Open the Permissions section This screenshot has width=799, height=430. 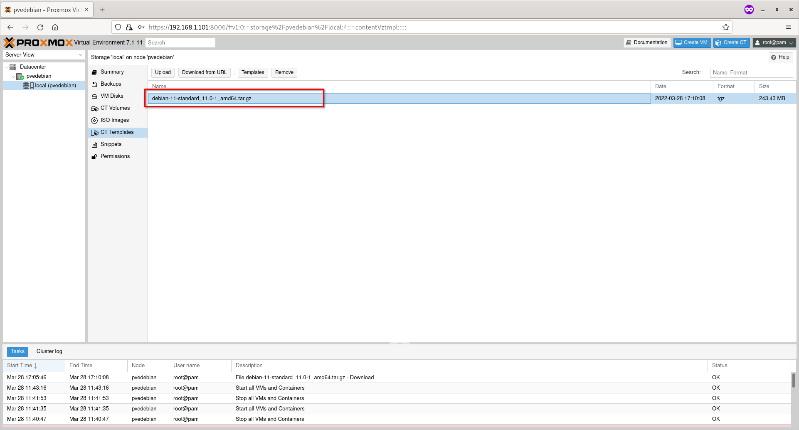coord(118,156)
